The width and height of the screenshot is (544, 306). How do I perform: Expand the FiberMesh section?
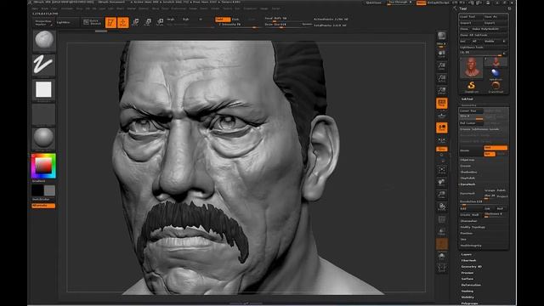468,261
